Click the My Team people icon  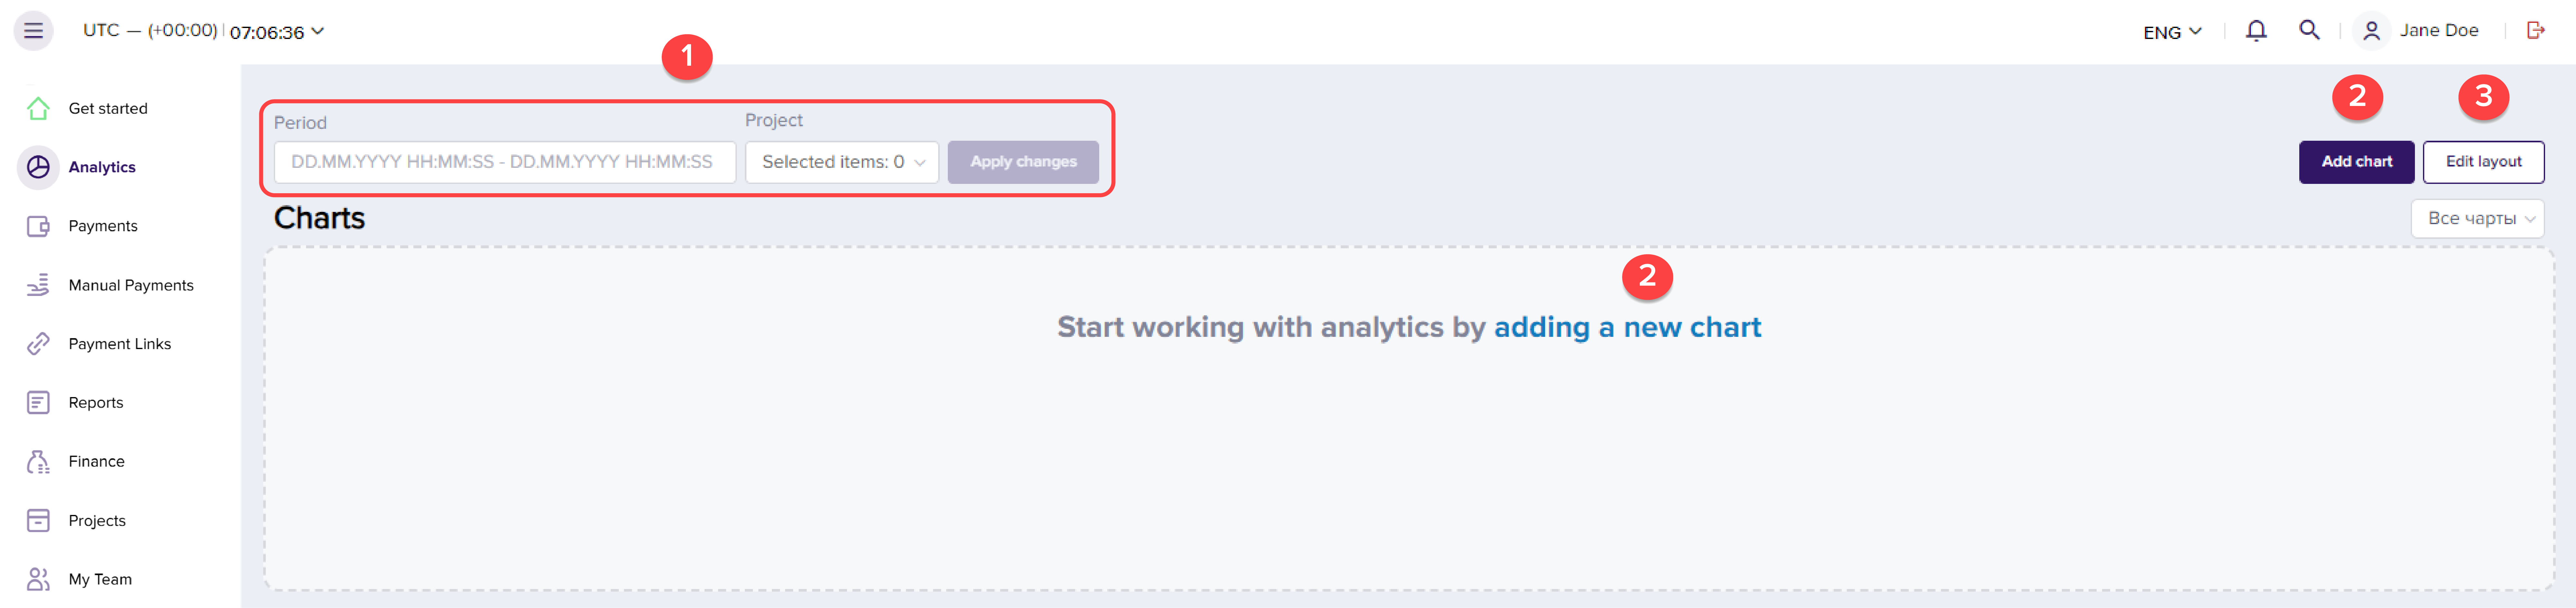38,579
